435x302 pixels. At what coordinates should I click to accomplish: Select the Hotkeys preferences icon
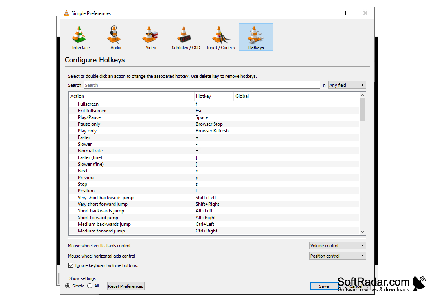point(256,37)
